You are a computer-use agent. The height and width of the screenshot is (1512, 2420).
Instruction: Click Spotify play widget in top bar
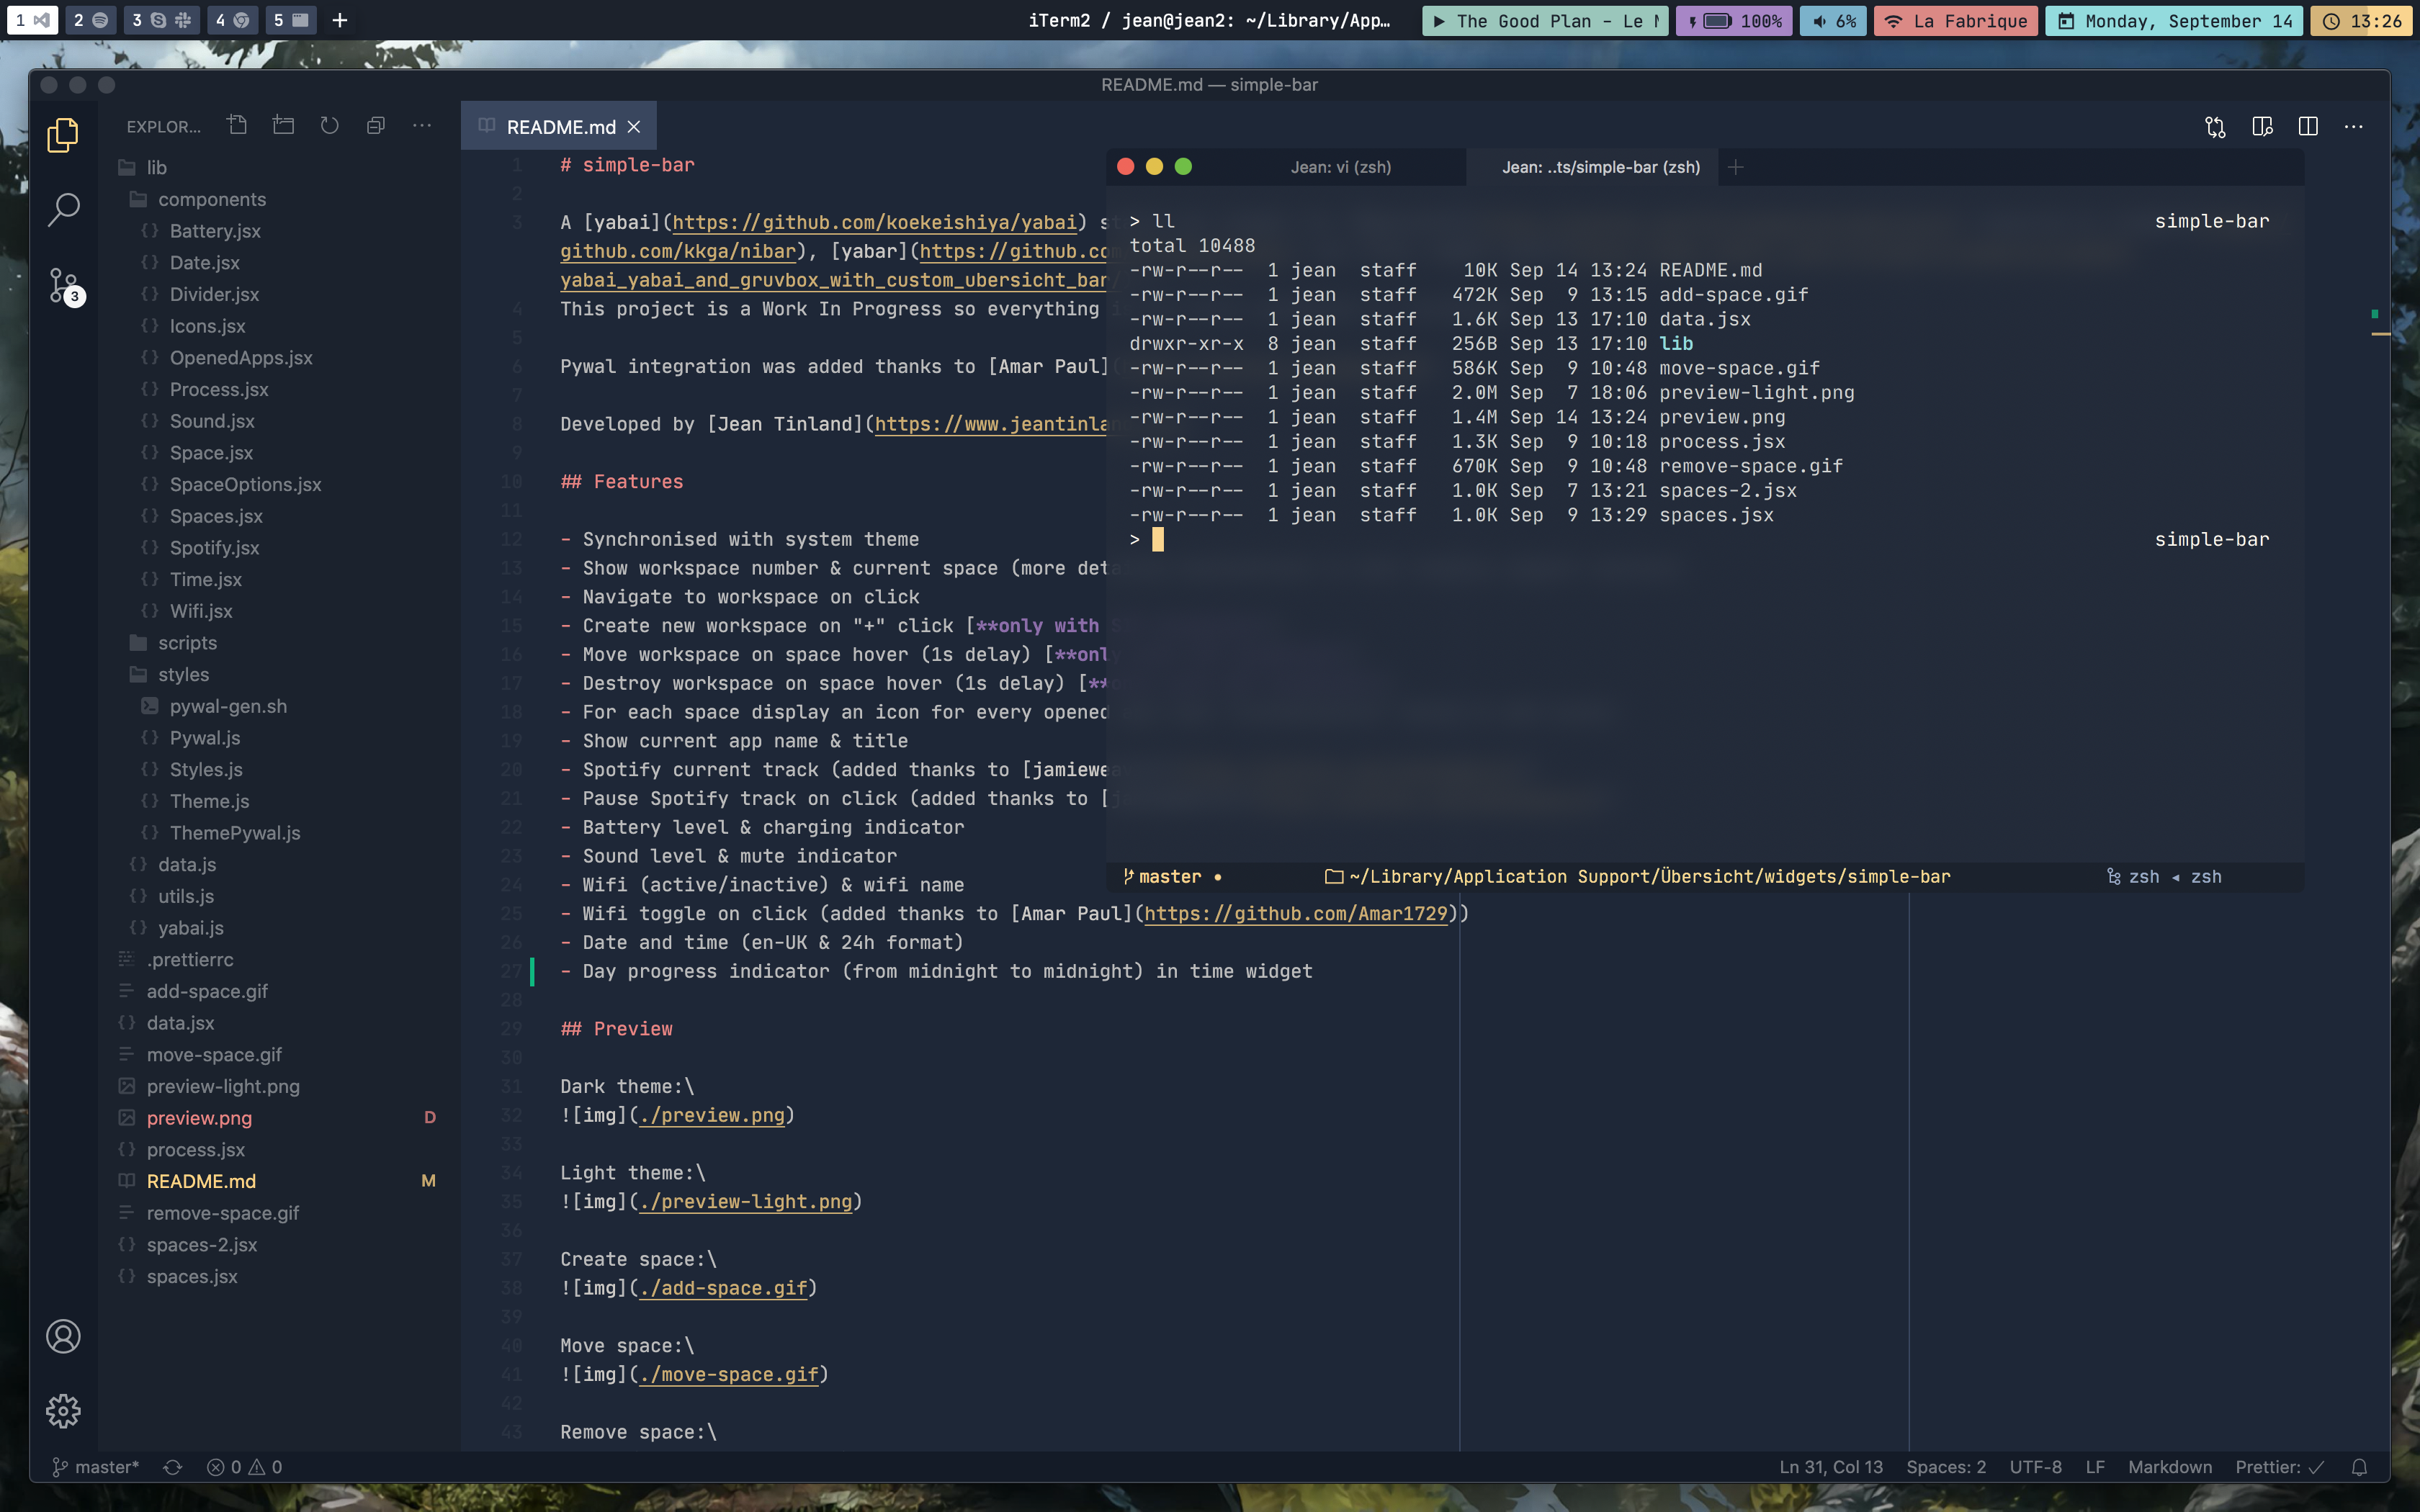pos(1544,21)
